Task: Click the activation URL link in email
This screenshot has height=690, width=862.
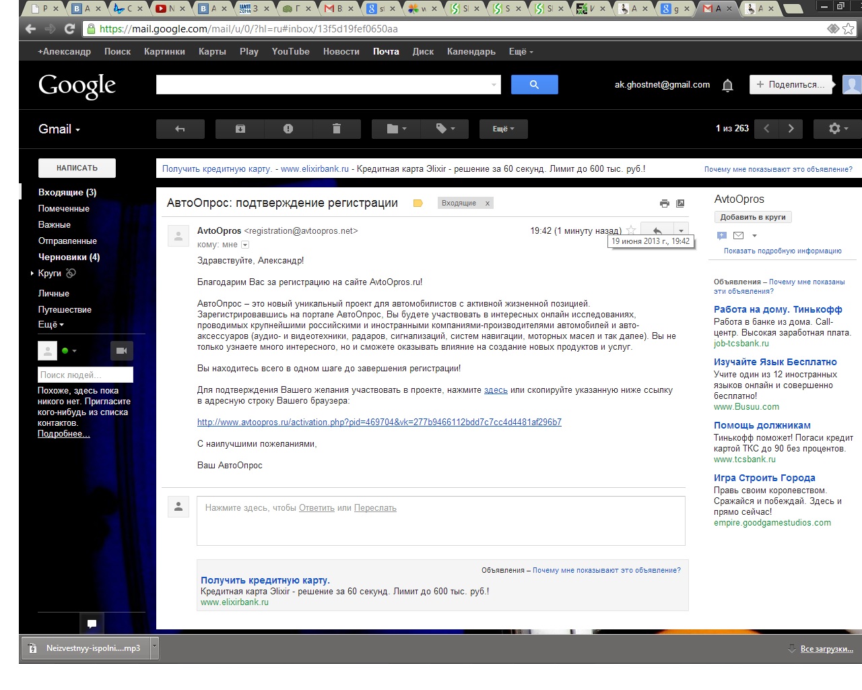Action: (379, 422)
